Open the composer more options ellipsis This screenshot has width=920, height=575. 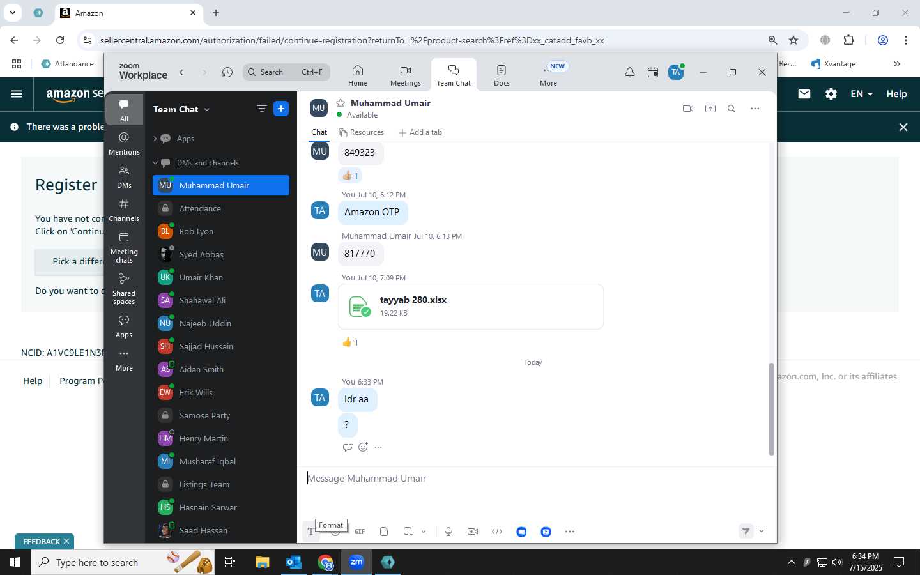click(570, 532)
